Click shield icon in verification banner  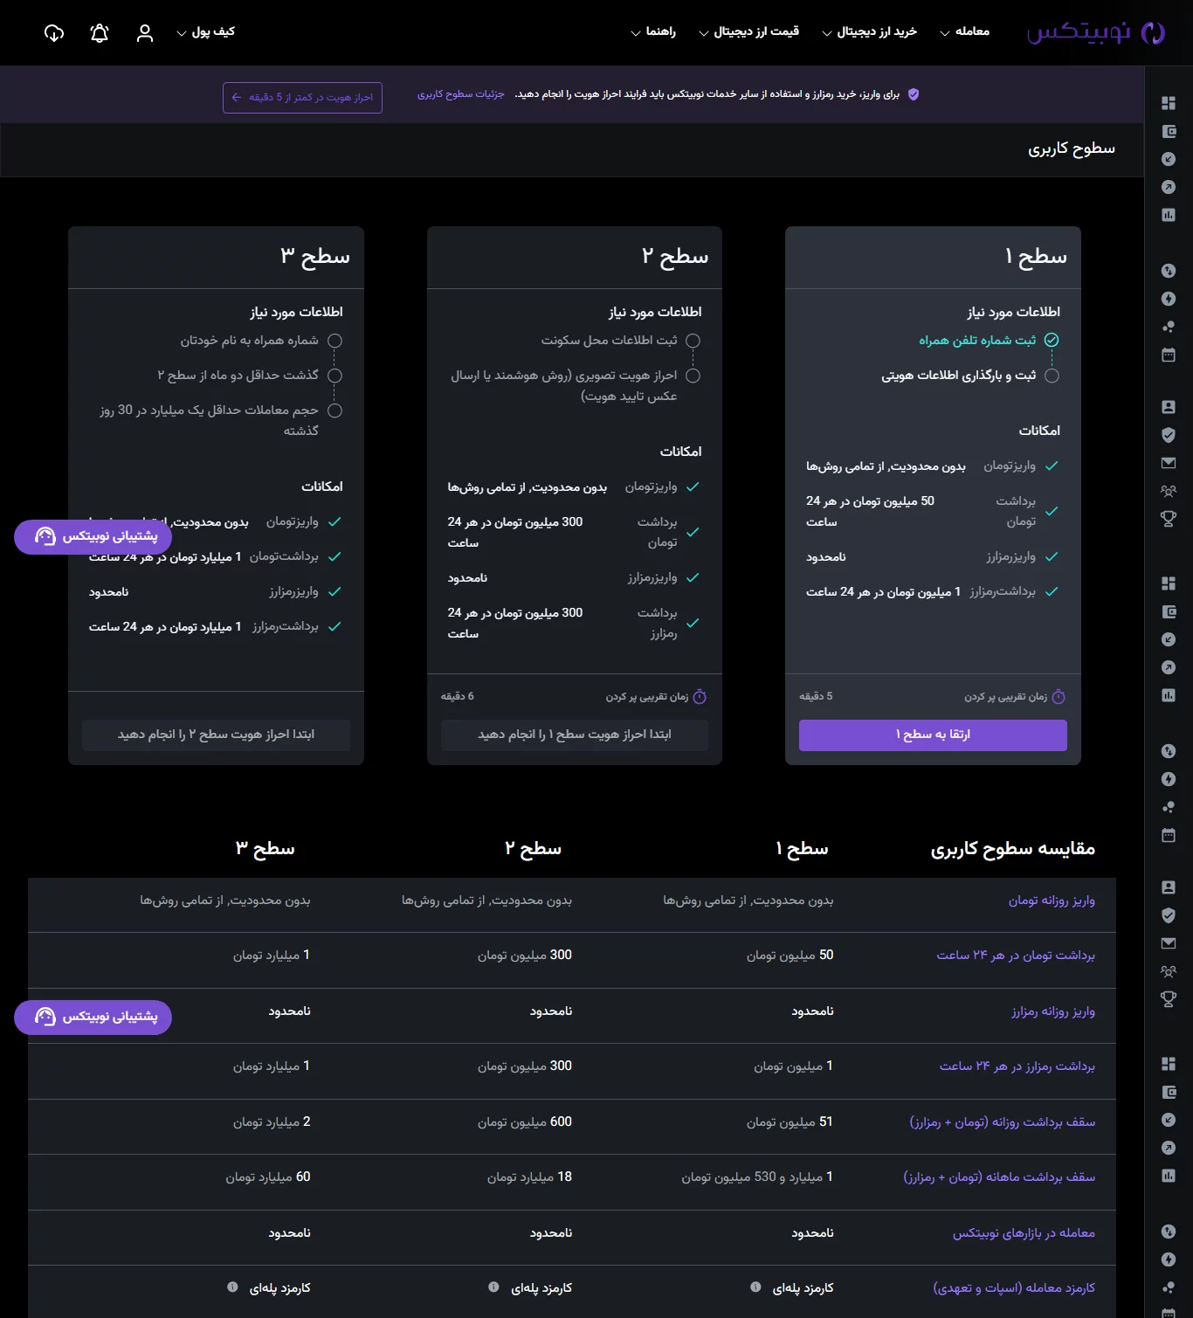tap(914, 94)
